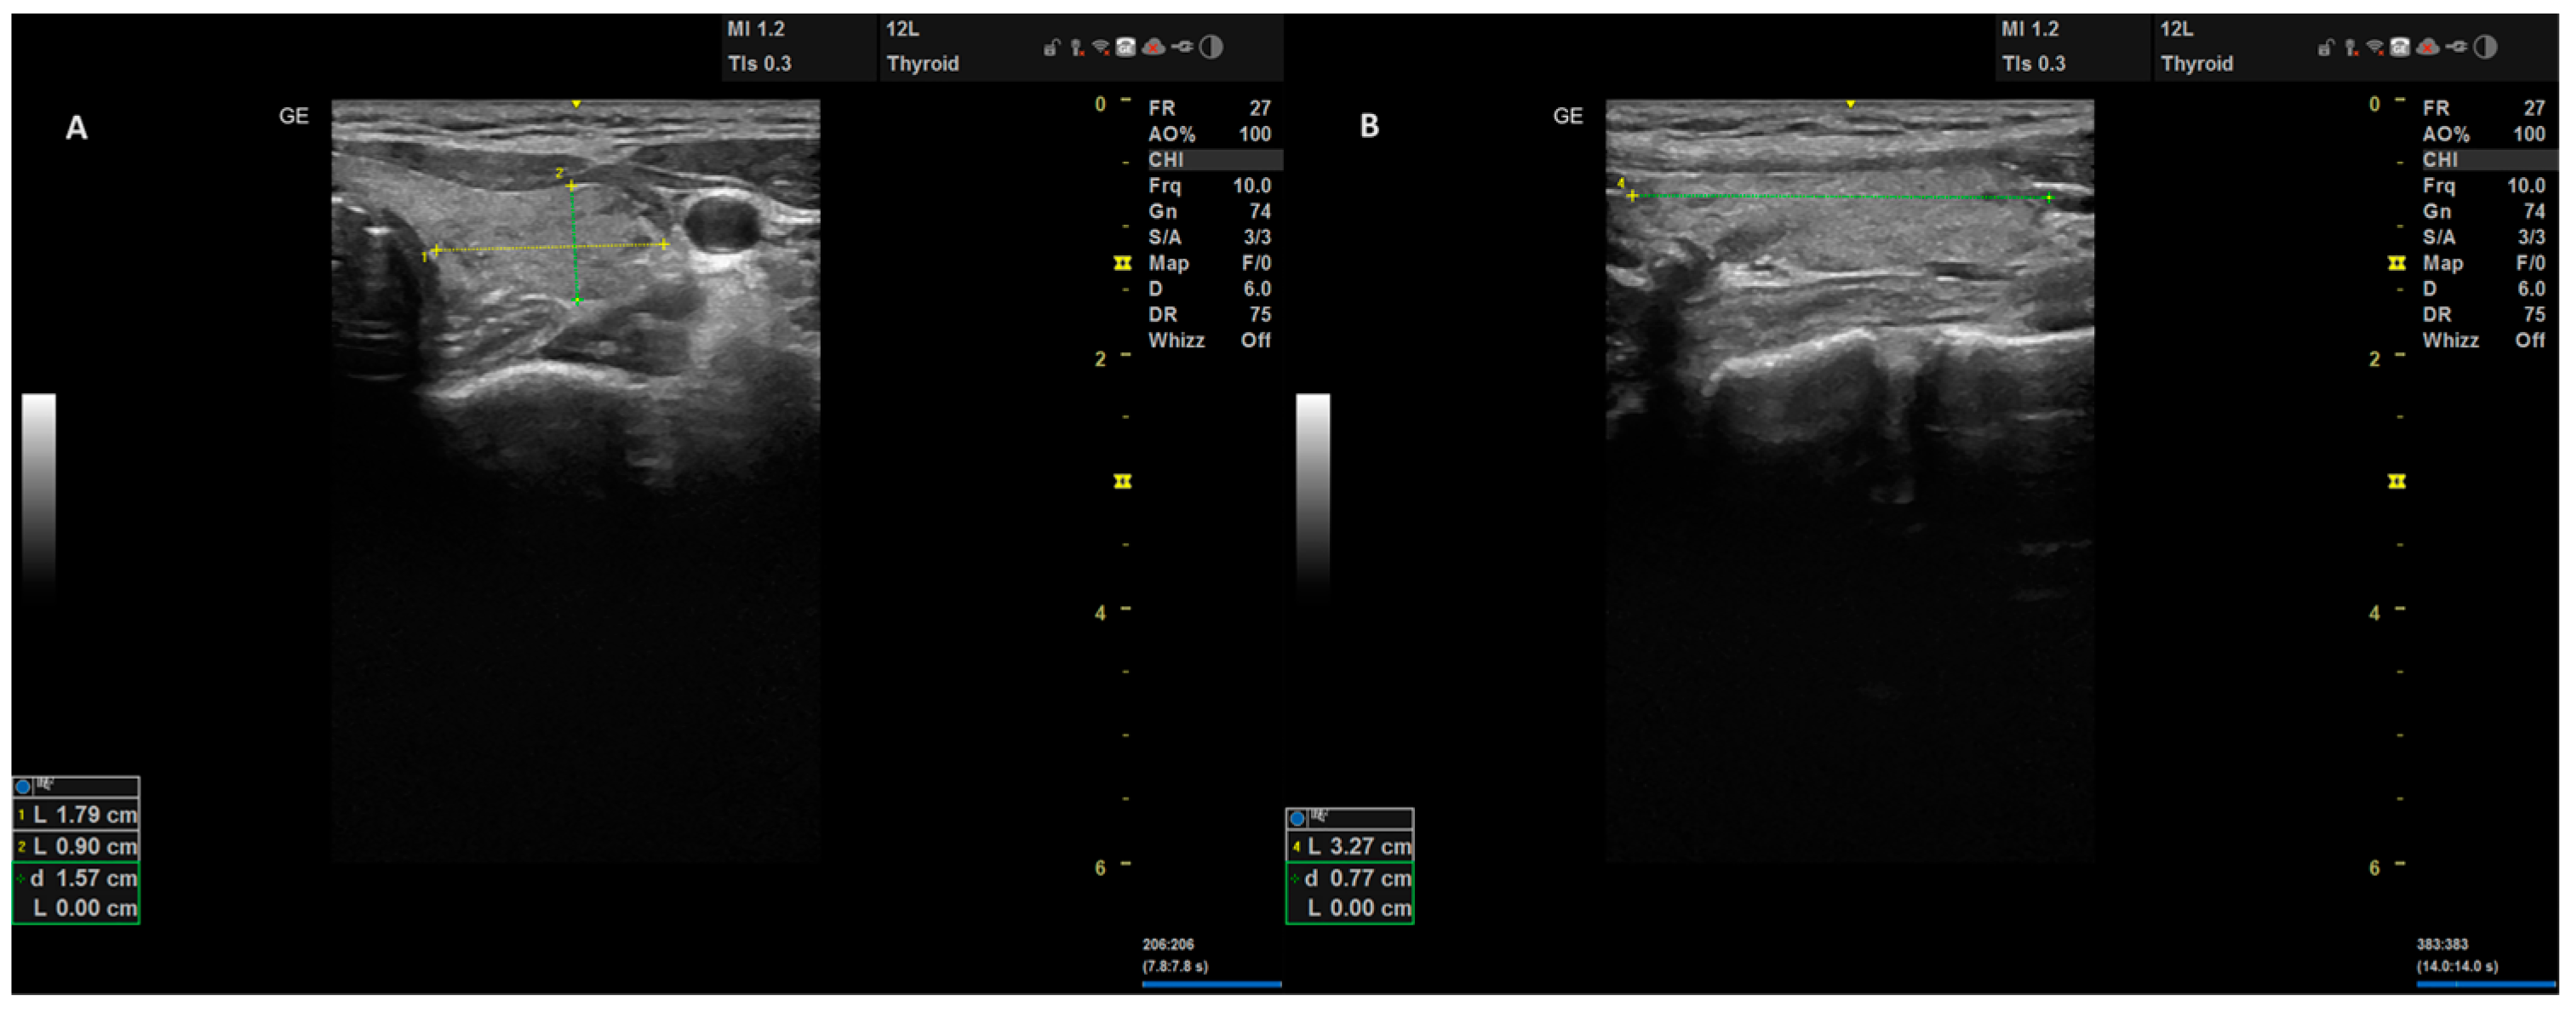Select measurement 2 L 0.90 cm row

click(x=76, y=846)
